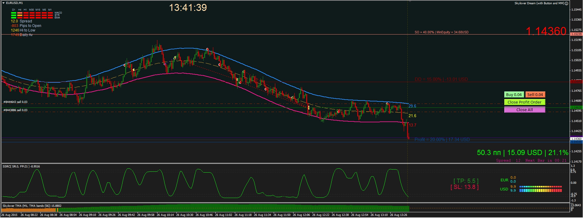Click the 26 Aug 13:26 time axis label
The width and height of the screenshot is (583, 218).
coord(399,215)
